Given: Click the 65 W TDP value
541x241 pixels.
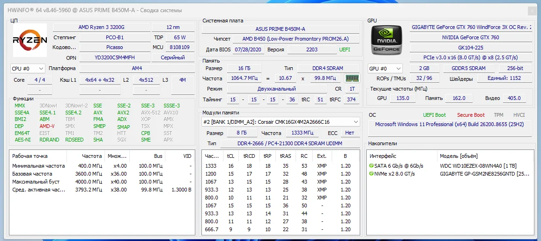Looking at the screenshot, I should click(x=180, y=37).
